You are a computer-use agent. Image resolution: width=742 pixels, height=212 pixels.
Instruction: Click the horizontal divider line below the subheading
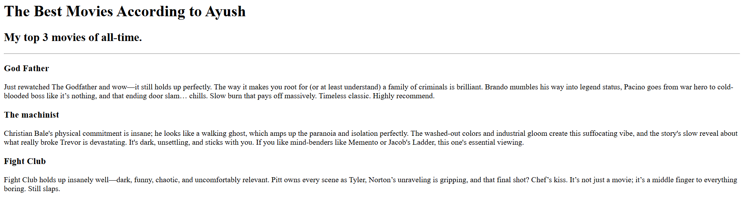click(371, 54)
